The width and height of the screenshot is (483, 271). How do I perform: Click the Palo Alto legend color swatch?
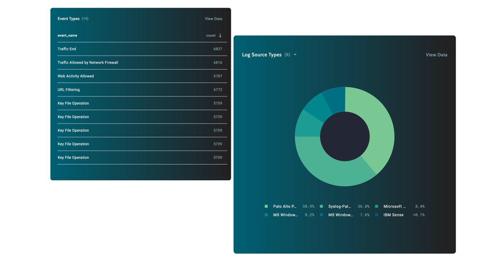pos(266,206)
